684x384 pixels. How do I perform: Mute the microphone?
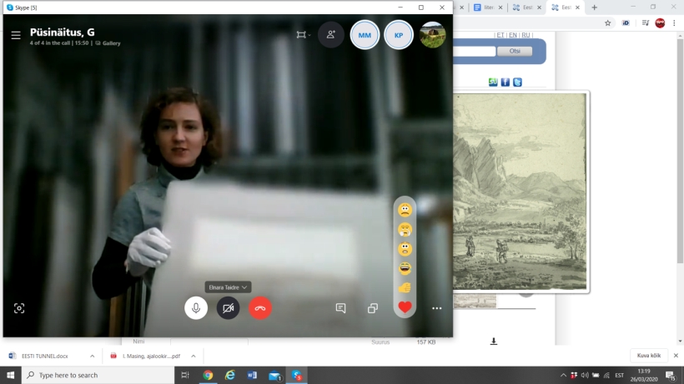(x=196, y=308)
